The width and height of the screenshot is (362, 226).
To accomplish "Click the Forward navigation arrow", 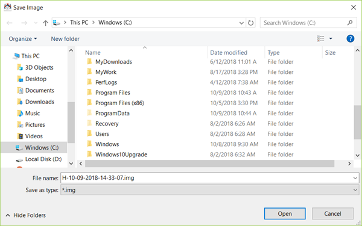I will pyautogui.click(x=24, y=23).
